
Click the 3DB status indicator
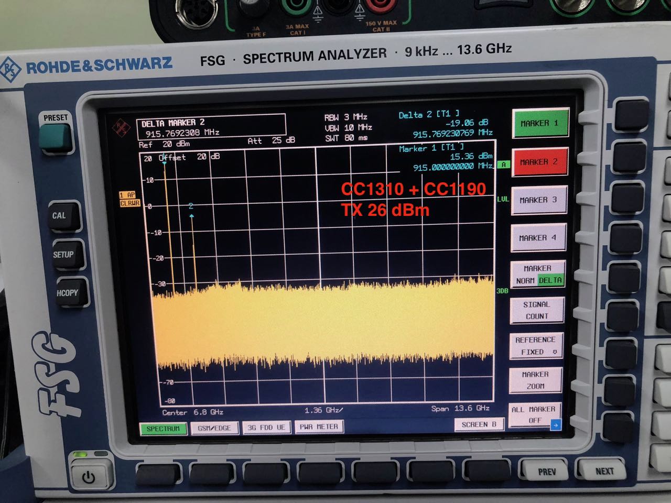(x=502, y=291)
